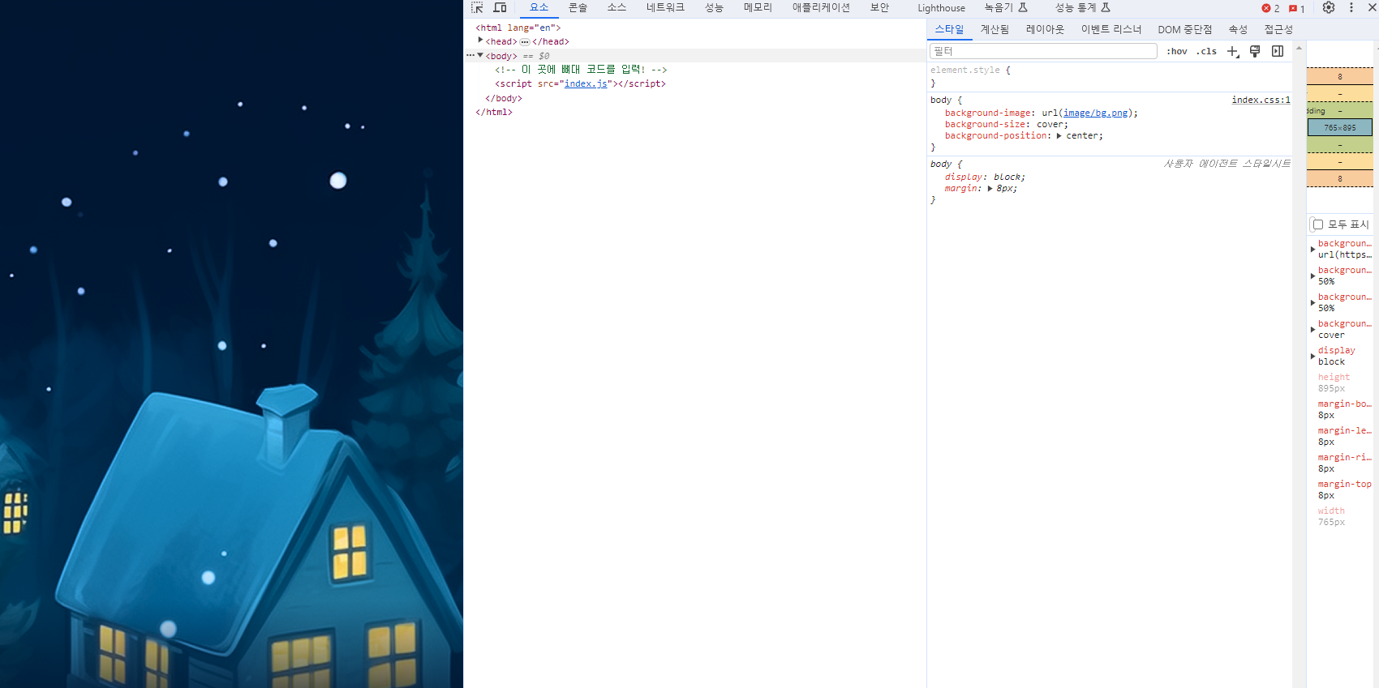Expand computed background-size cover property
The width and height of the screenshot is (1379, 688).
1312,329
